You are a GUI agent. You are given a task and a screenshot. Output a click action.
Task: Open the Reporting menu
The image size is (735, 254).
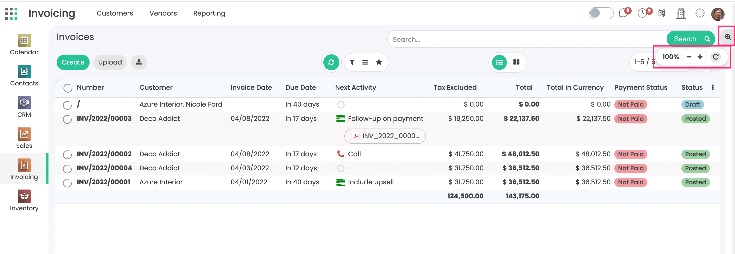[x=209, y=14]
